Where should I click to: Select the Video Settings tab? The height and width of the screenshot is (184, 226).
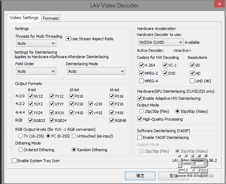click(24, 18)
